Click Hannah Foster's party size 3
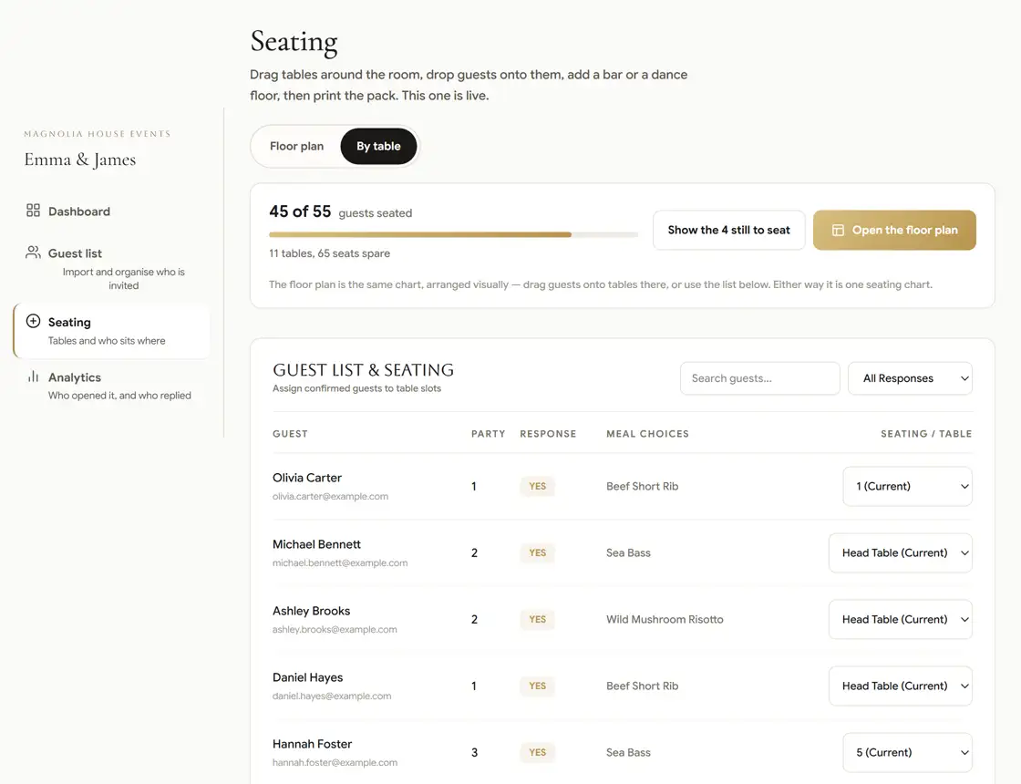The width and height of the screenshot is (1021, 784). [474, 752]
